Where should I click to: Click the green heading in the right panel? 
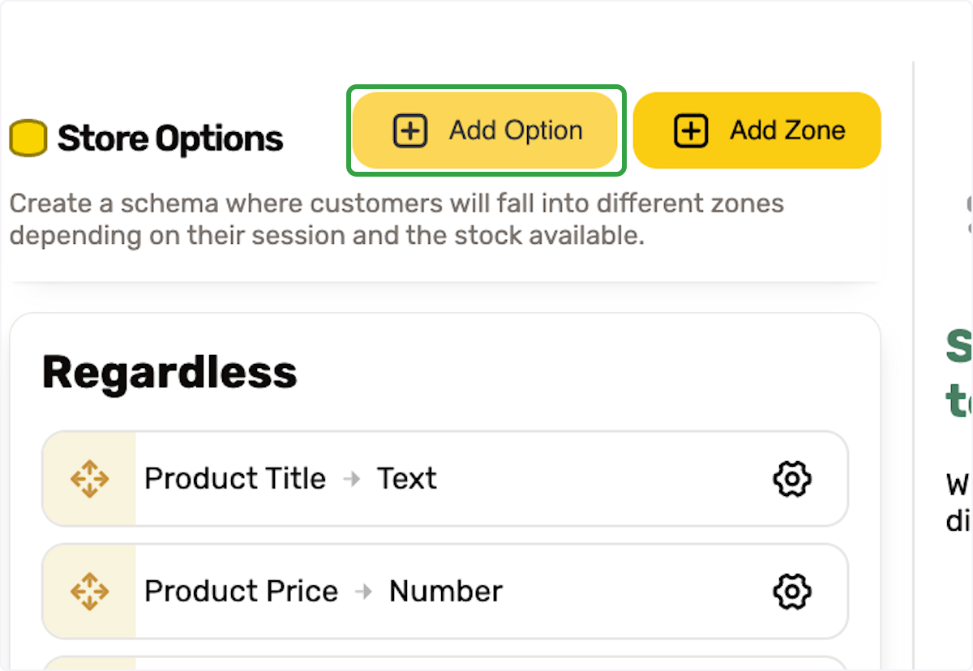coord(959,373)
